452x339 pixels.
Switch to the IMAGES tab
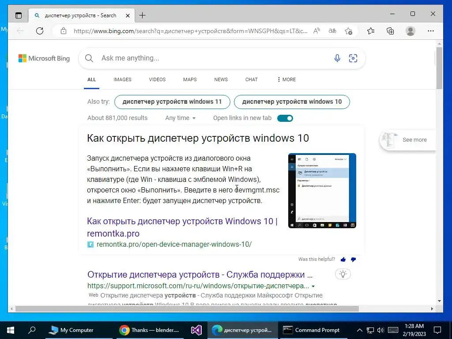(122, 79)
